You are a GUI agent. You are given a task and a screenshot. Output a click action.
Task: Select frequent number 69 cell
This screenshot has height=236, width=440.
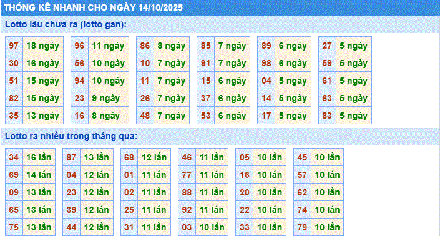coord(14,175)
